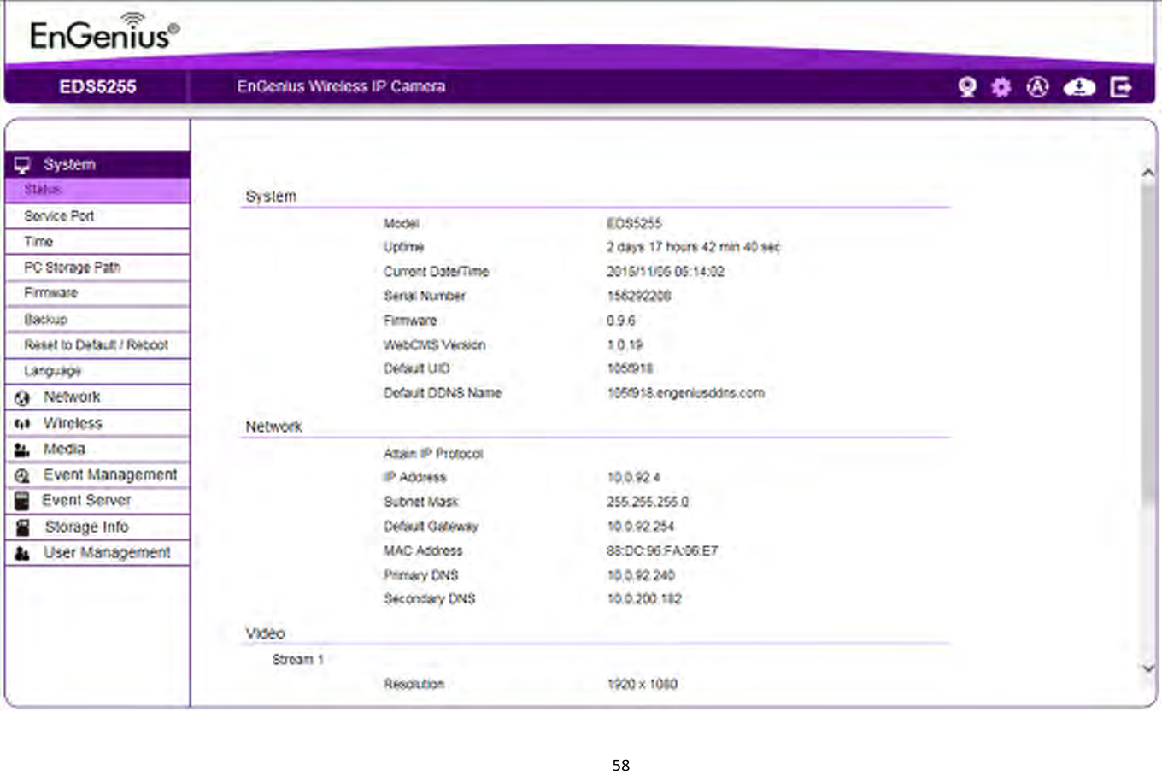
Task: Select the Status menu item
Action: (x=97, y=190)
